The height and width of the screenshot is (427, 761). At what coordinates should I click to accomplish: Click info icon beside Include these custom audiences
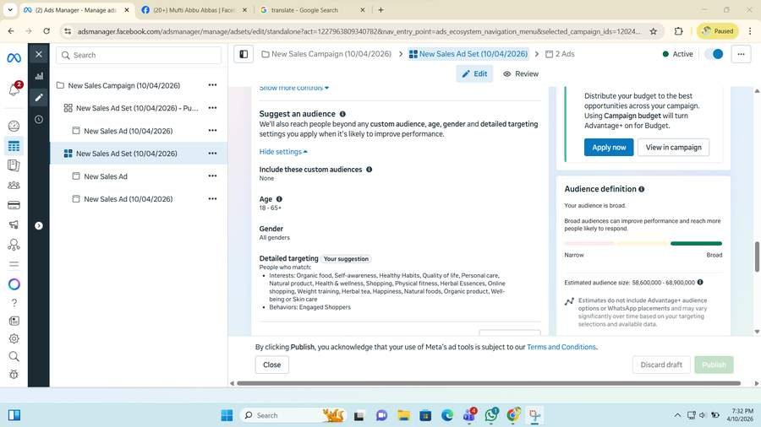[370, 170]
